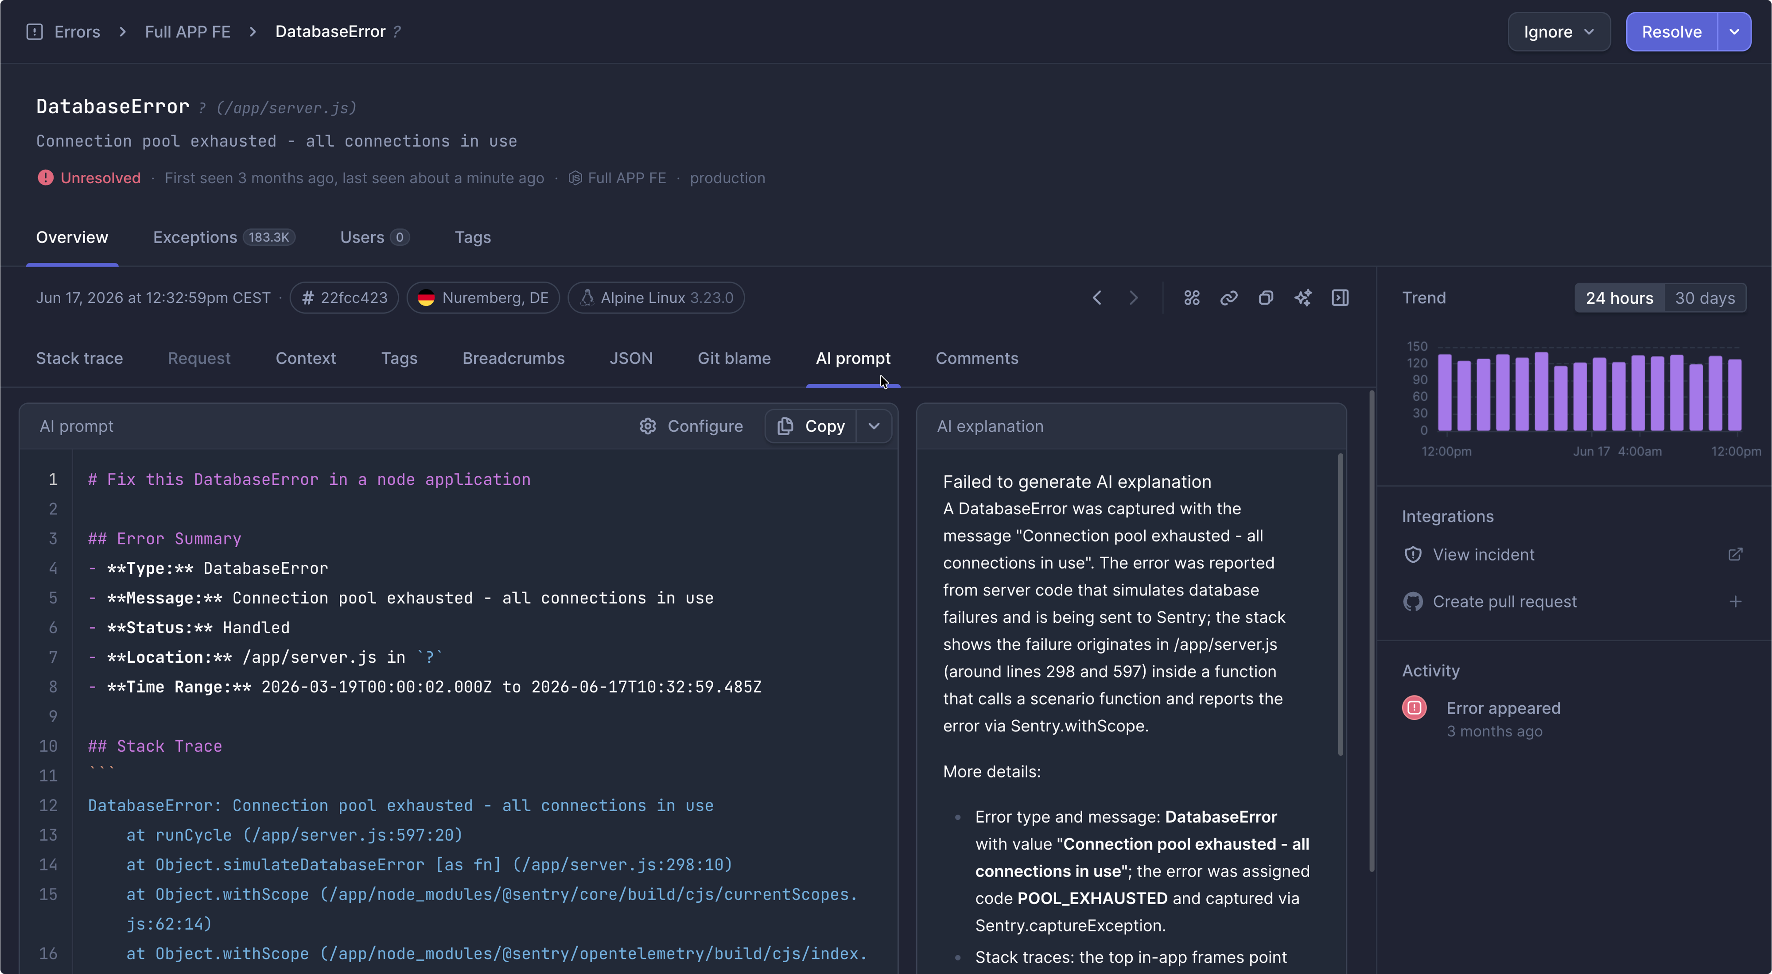Screen dimensions: 1772x974
Task: Select the 30 days trend range
Action: pos(1705,298)
